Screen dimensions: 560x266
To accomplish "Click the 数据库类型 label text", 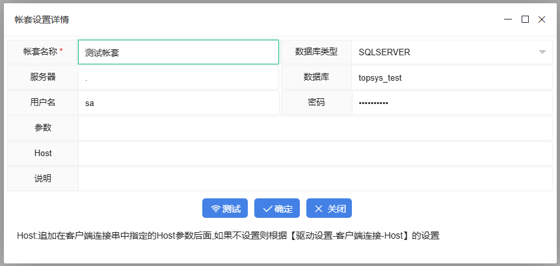I will pos(316,52).
